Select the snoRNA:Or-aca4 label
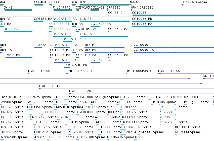The image size is (214, 141). point(195,2)
